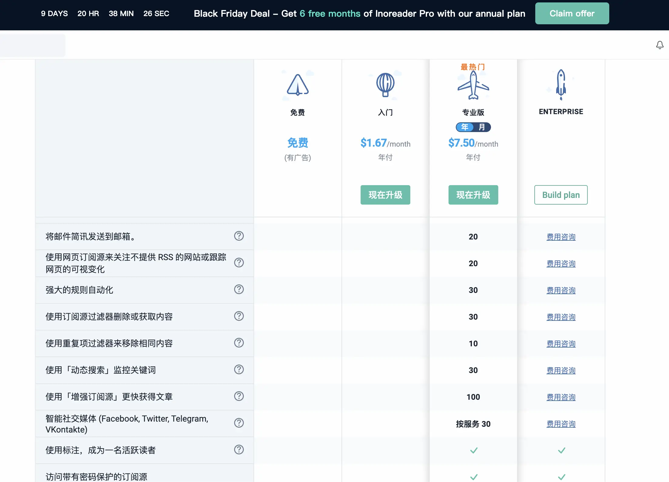Click the 最热门 badge text

473,67
